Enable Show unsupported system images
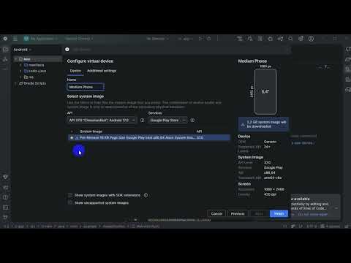351x263 pixels. click(70, 202)
